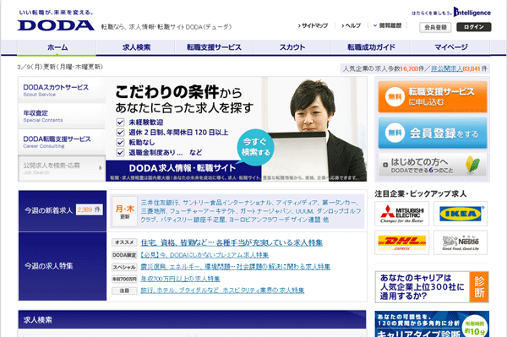507x337 pixels.
Task: Click the blue 会員登録をする button
Action: [x=433, y=133]
